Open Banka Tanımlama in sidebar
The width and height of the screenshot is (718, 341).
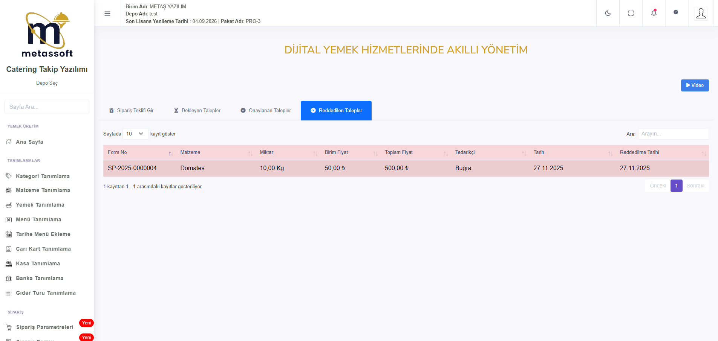40,278
